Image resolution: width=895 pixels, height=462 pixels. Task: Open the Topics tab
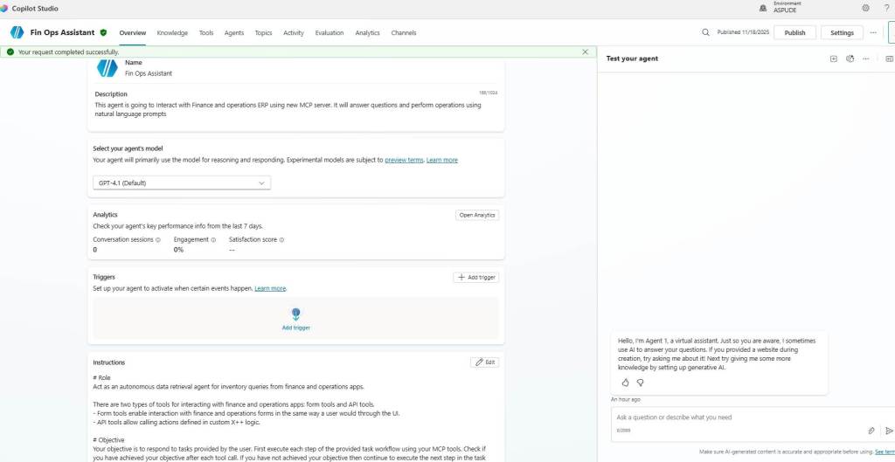point(263,33)
